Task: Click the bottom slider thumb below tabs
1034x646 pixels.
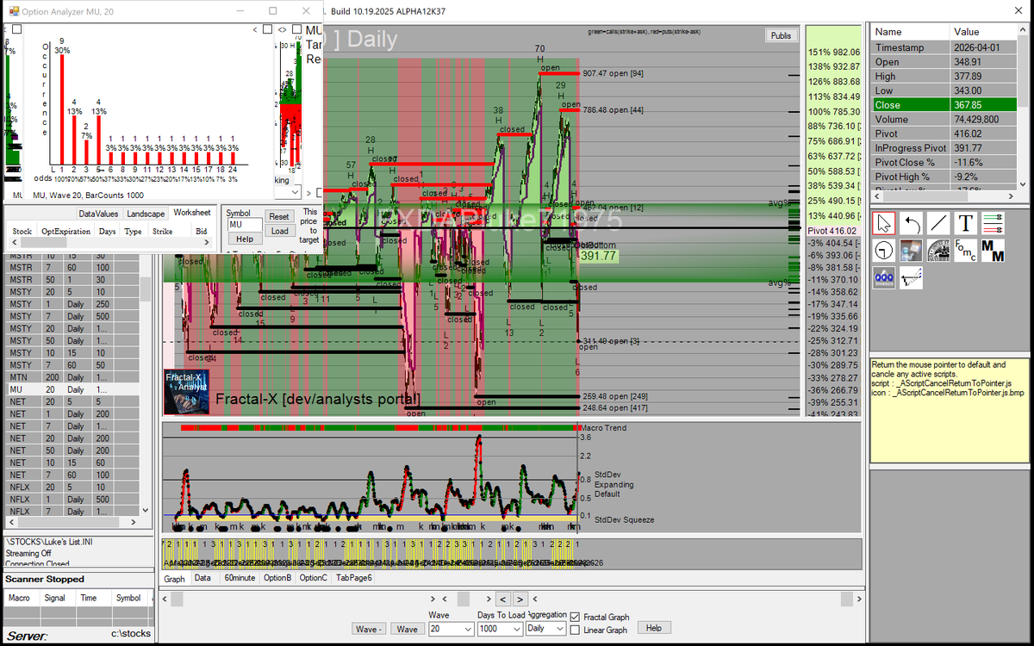Action: [x=464, y=598]
